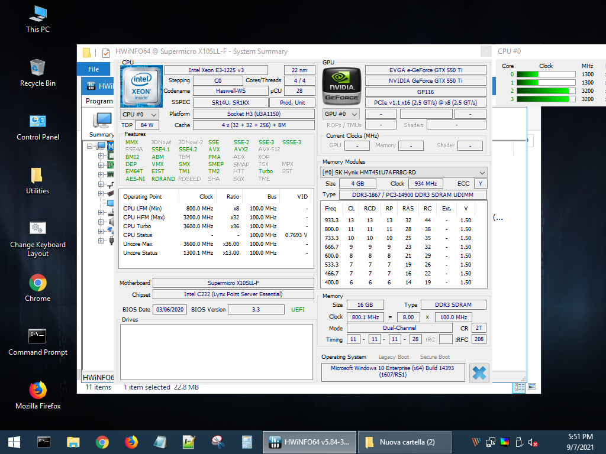
Task: Open the Control Panel desktop icon
Action: coord(38,128)
